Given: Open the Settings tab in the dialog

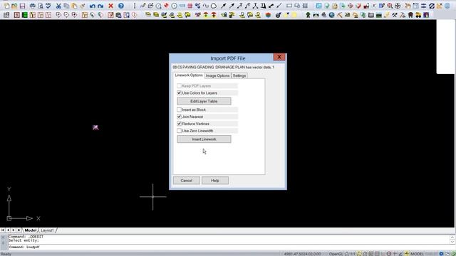Looking at the screenshot, I should pyautogui.click(x=239, y=75).
